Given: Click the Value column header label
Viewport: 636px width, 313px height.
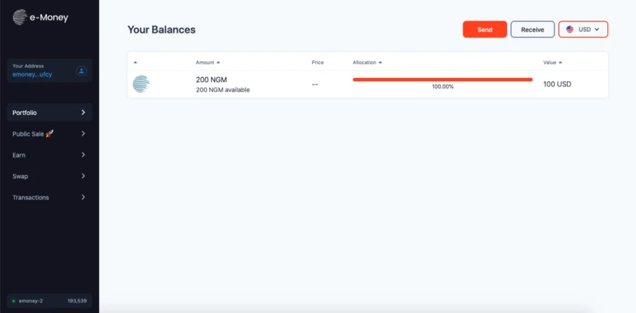Looking at the screenshot, I should click(550, 62).
